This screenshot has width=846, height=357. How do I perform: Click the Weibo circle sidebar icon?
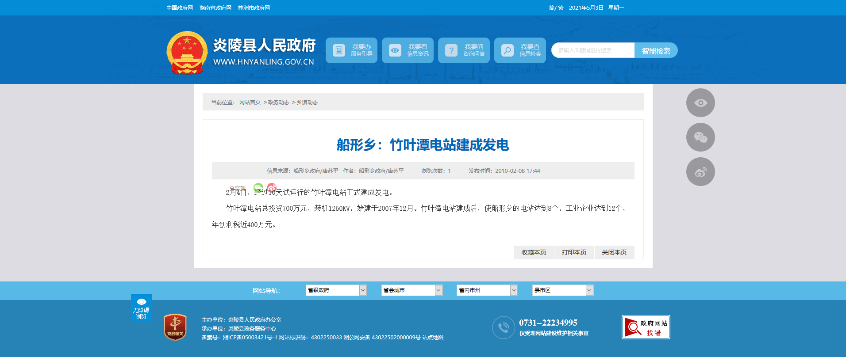(700, 172)
